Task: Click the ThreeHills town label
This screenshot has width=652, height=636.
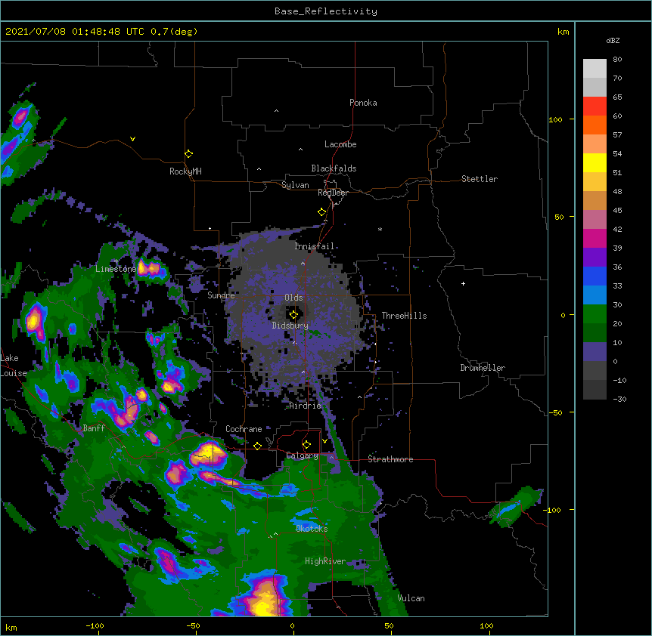Action: coord(404,316)
